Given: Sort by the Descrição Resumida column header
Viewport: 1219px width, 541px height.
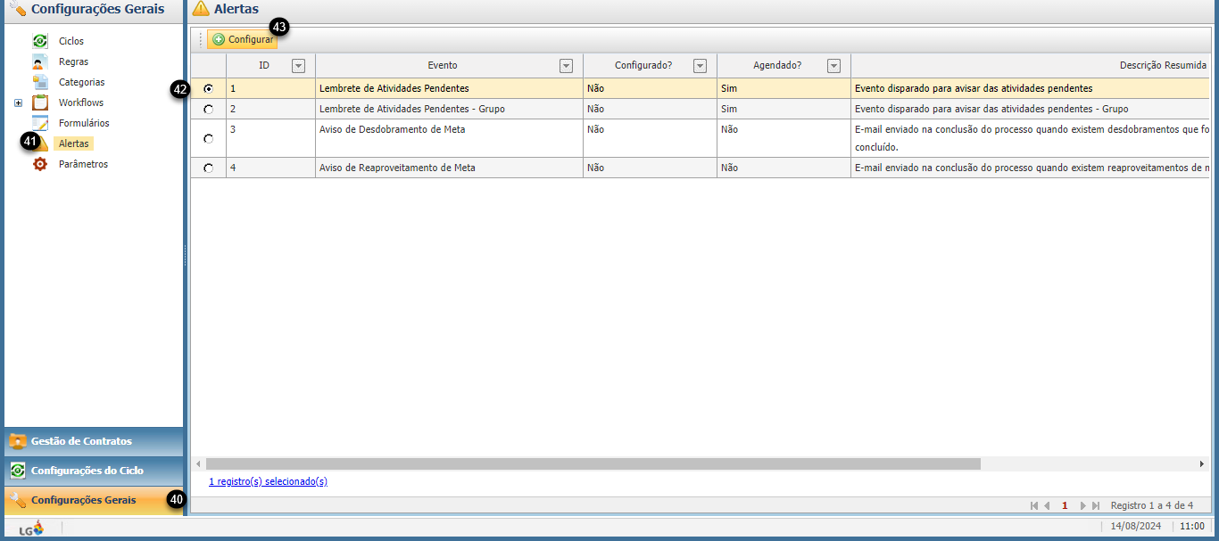Looking at the screenshot, I should click(x=1163, y=65).
